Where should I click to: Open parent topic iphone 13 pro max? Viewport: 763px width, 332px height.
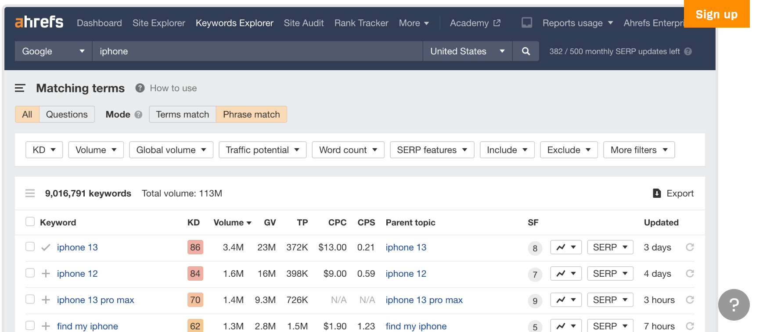tap(424, 300)
